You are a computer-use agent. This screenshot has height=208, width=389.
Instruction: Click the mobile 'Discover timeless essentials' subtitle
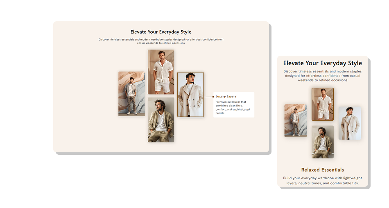click(323, 76)
